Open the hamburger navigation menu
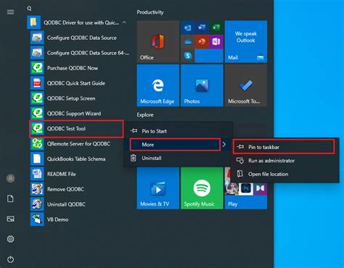This screenshot has height=268, width=344. tap(10, 12)
